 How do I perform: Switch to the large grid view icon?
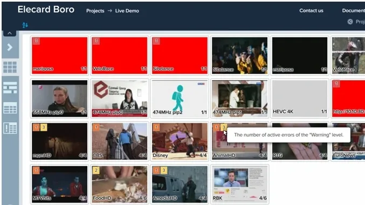point(10,67)
